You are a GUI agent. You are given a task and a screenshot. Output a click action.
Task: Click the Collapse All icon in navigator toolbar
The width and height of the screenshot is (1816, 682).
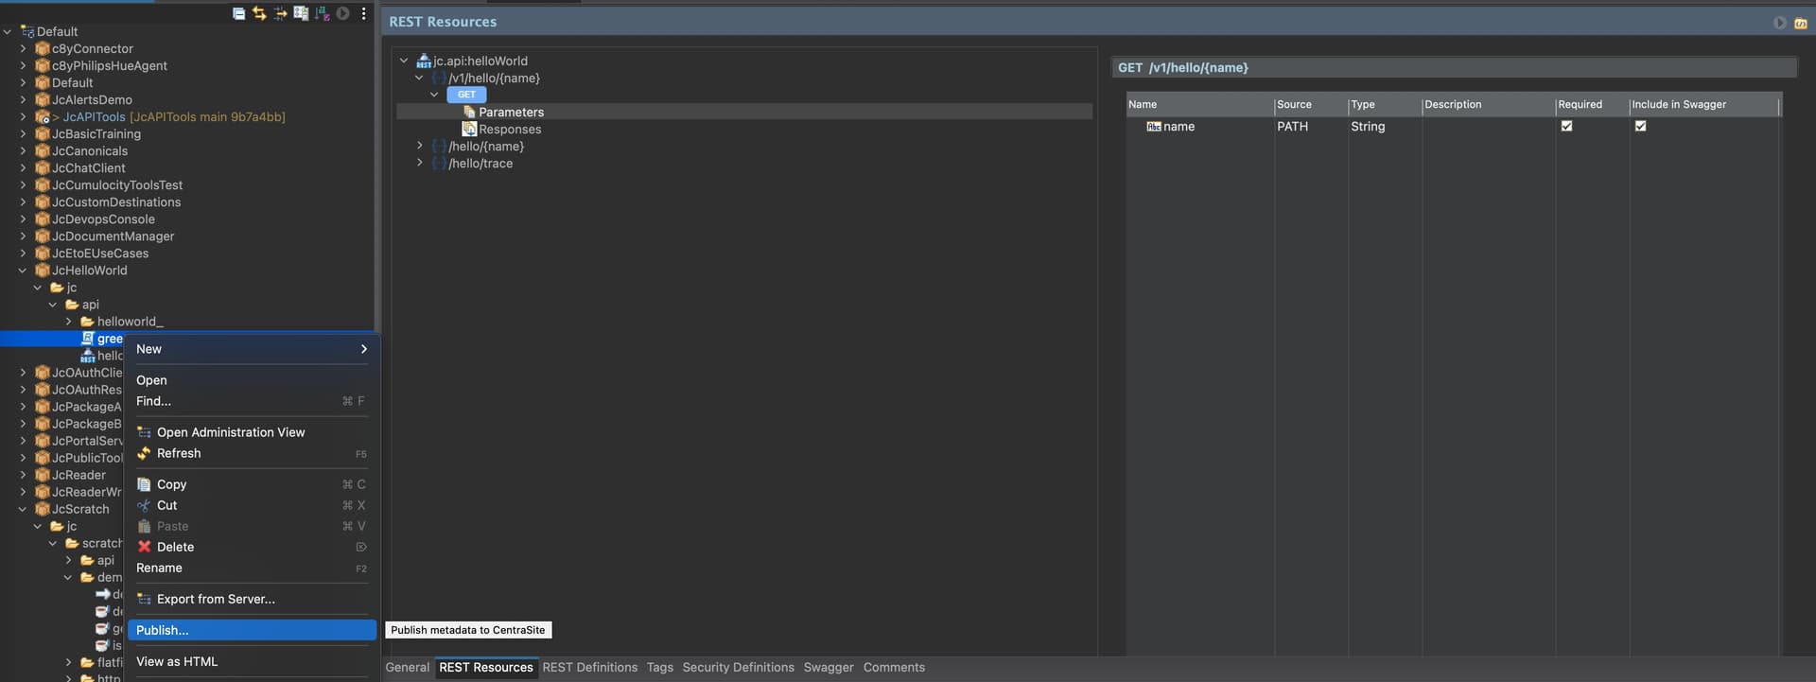click(238, 13)
